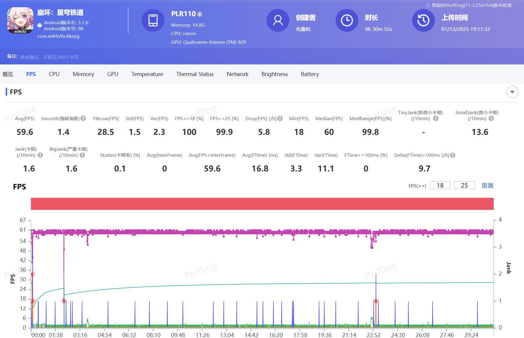Click the BigJank help question icon
This screenshot has height=338, width=524.
[x=83, y=155]
